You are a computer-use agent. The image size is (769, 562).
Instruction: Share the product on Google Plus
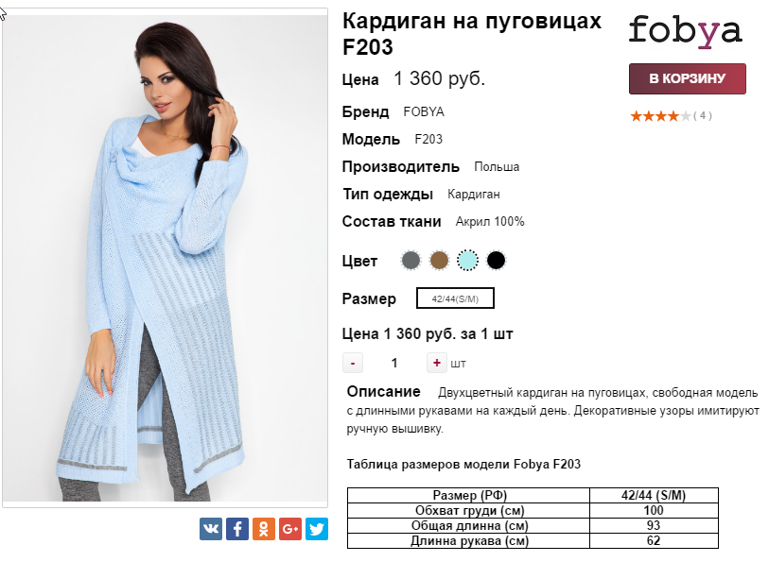(290, 529)
